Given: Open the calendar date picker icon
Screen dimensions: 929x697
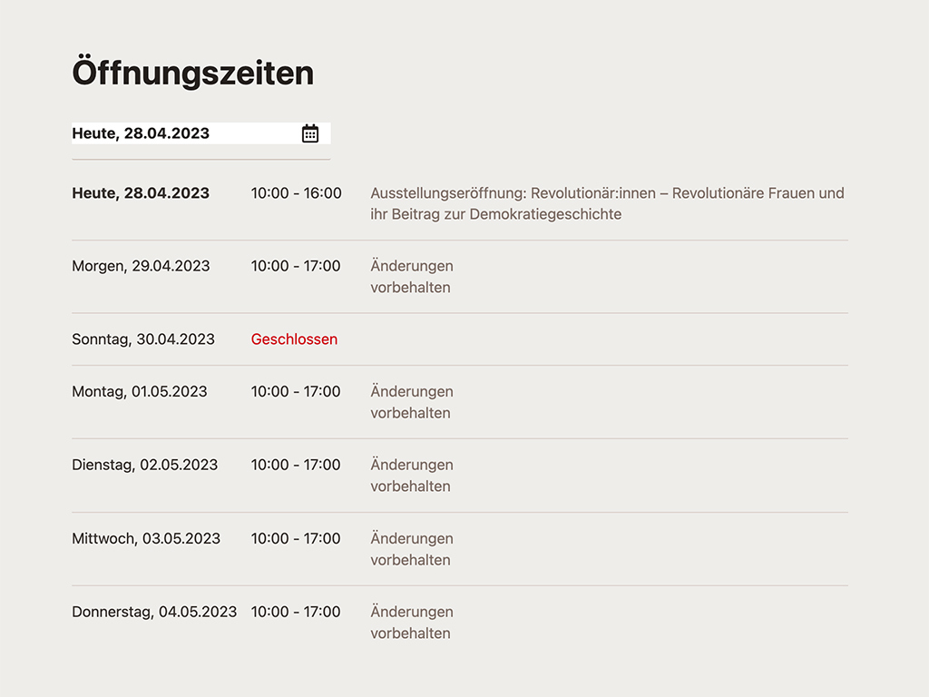Looking at the screenshot, I should click(x=310, y=133).
